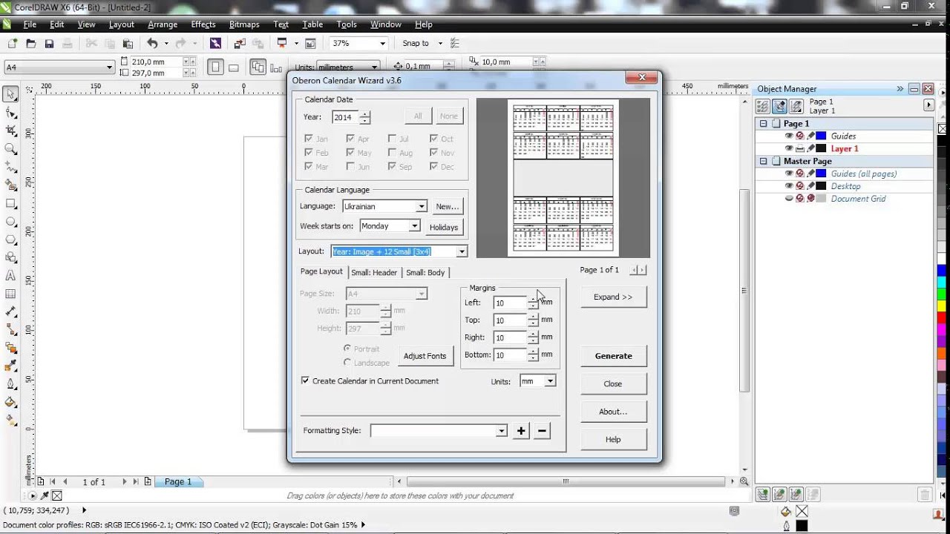The height and width of the screenshot is (534, 950).
Task: Select the Shape tool in the toolbox
Action: tap(10, 112)
